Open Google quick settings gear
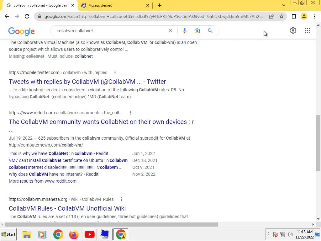Screen dimensions: 321x241 tap(293, 30)
